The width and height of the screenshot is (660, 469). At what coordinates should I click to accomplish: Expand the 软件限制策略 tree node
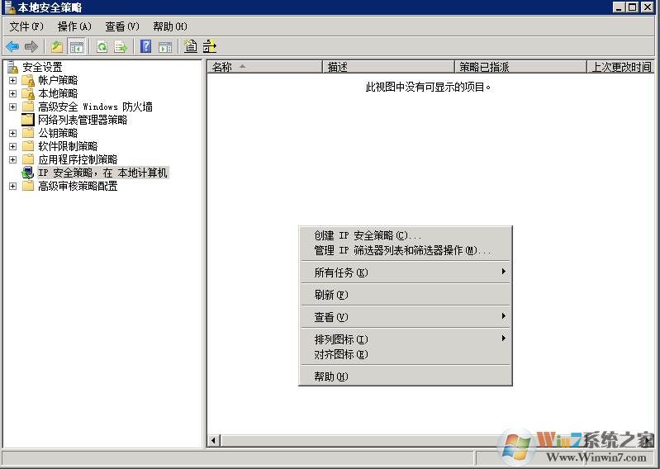click(12, 146)
